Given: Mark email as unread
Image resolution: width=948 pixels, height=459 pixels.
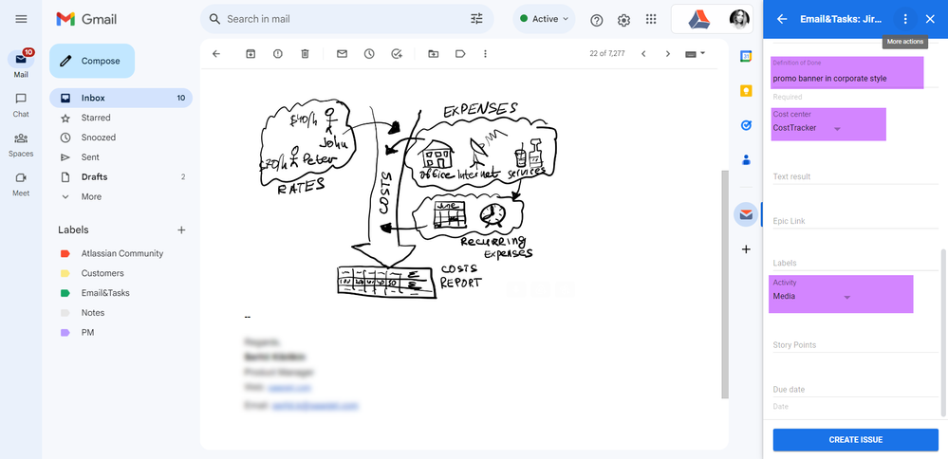Looking at the screenshot, I should pyautogui.click(x=342, y=54).
